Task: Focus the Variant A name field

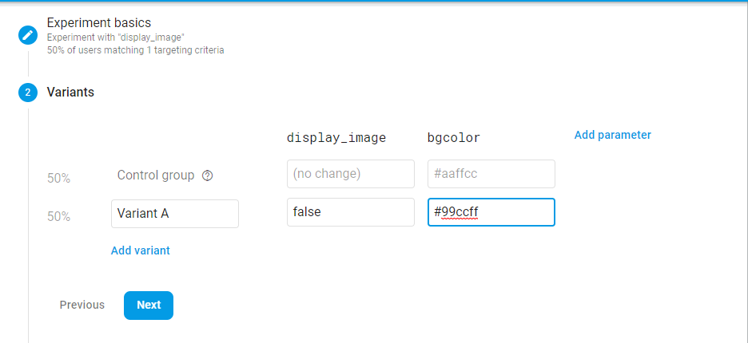Action: pyautogui.click(x=175, y=214)
